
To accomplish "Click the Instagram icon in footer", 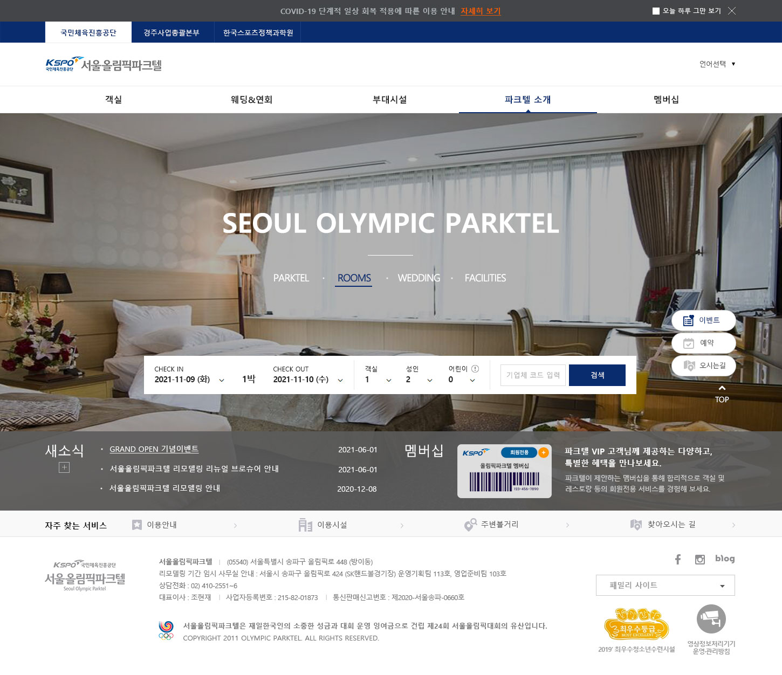I will point(700,560).
